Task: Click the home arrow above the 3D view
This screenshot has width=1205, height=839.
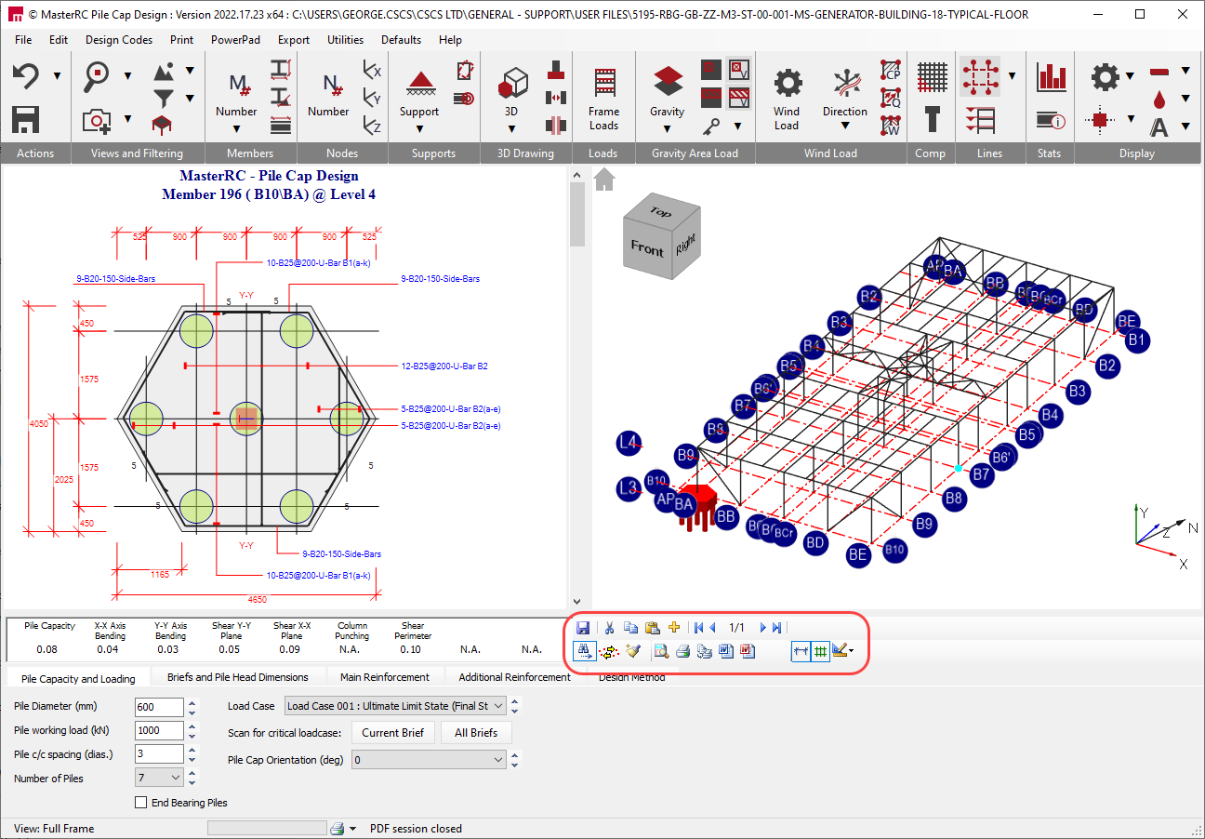Action: click(x=604, y=179)
